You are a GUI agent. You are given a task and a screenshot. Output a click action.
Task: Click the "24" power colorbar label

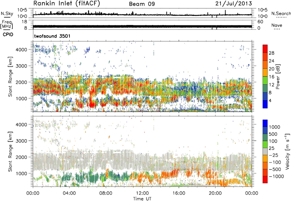(x=271, y=61)
